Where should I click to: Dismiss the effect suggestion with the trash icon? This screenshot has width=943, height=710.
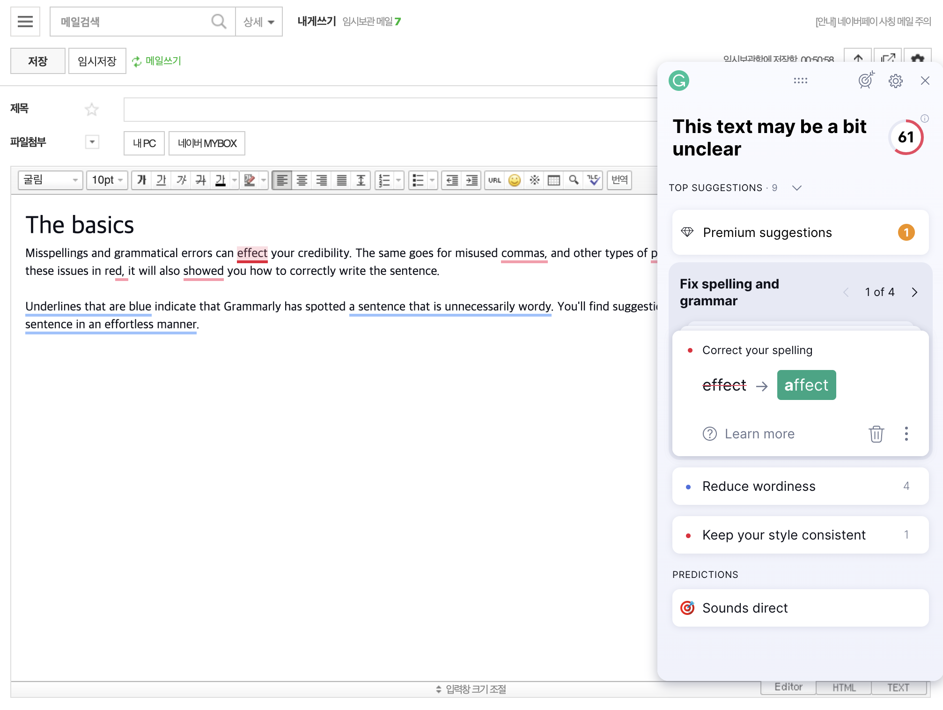coord(876,434)
